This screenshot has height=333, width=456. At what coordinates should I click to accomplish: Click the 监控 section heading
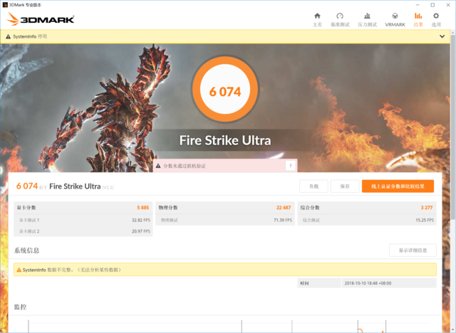[21, 307]
